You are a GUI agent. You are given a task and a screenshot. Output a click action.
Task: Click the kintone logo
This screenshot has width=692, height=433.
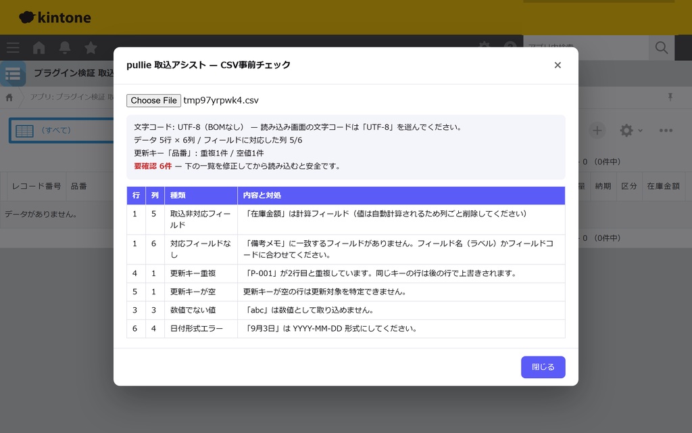point(55,17)
